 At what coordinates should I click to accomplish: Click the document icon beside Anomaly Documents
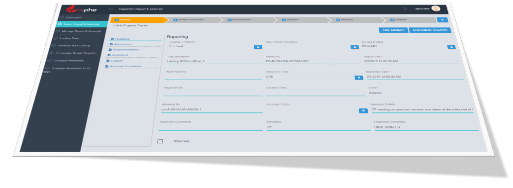point(106,66)
